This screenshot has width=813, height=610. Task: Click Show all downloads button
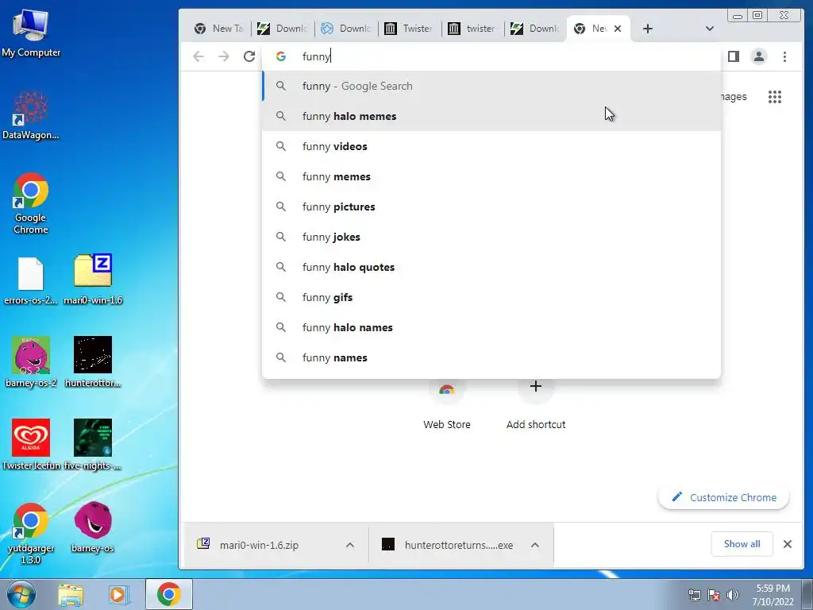point(742,543)
